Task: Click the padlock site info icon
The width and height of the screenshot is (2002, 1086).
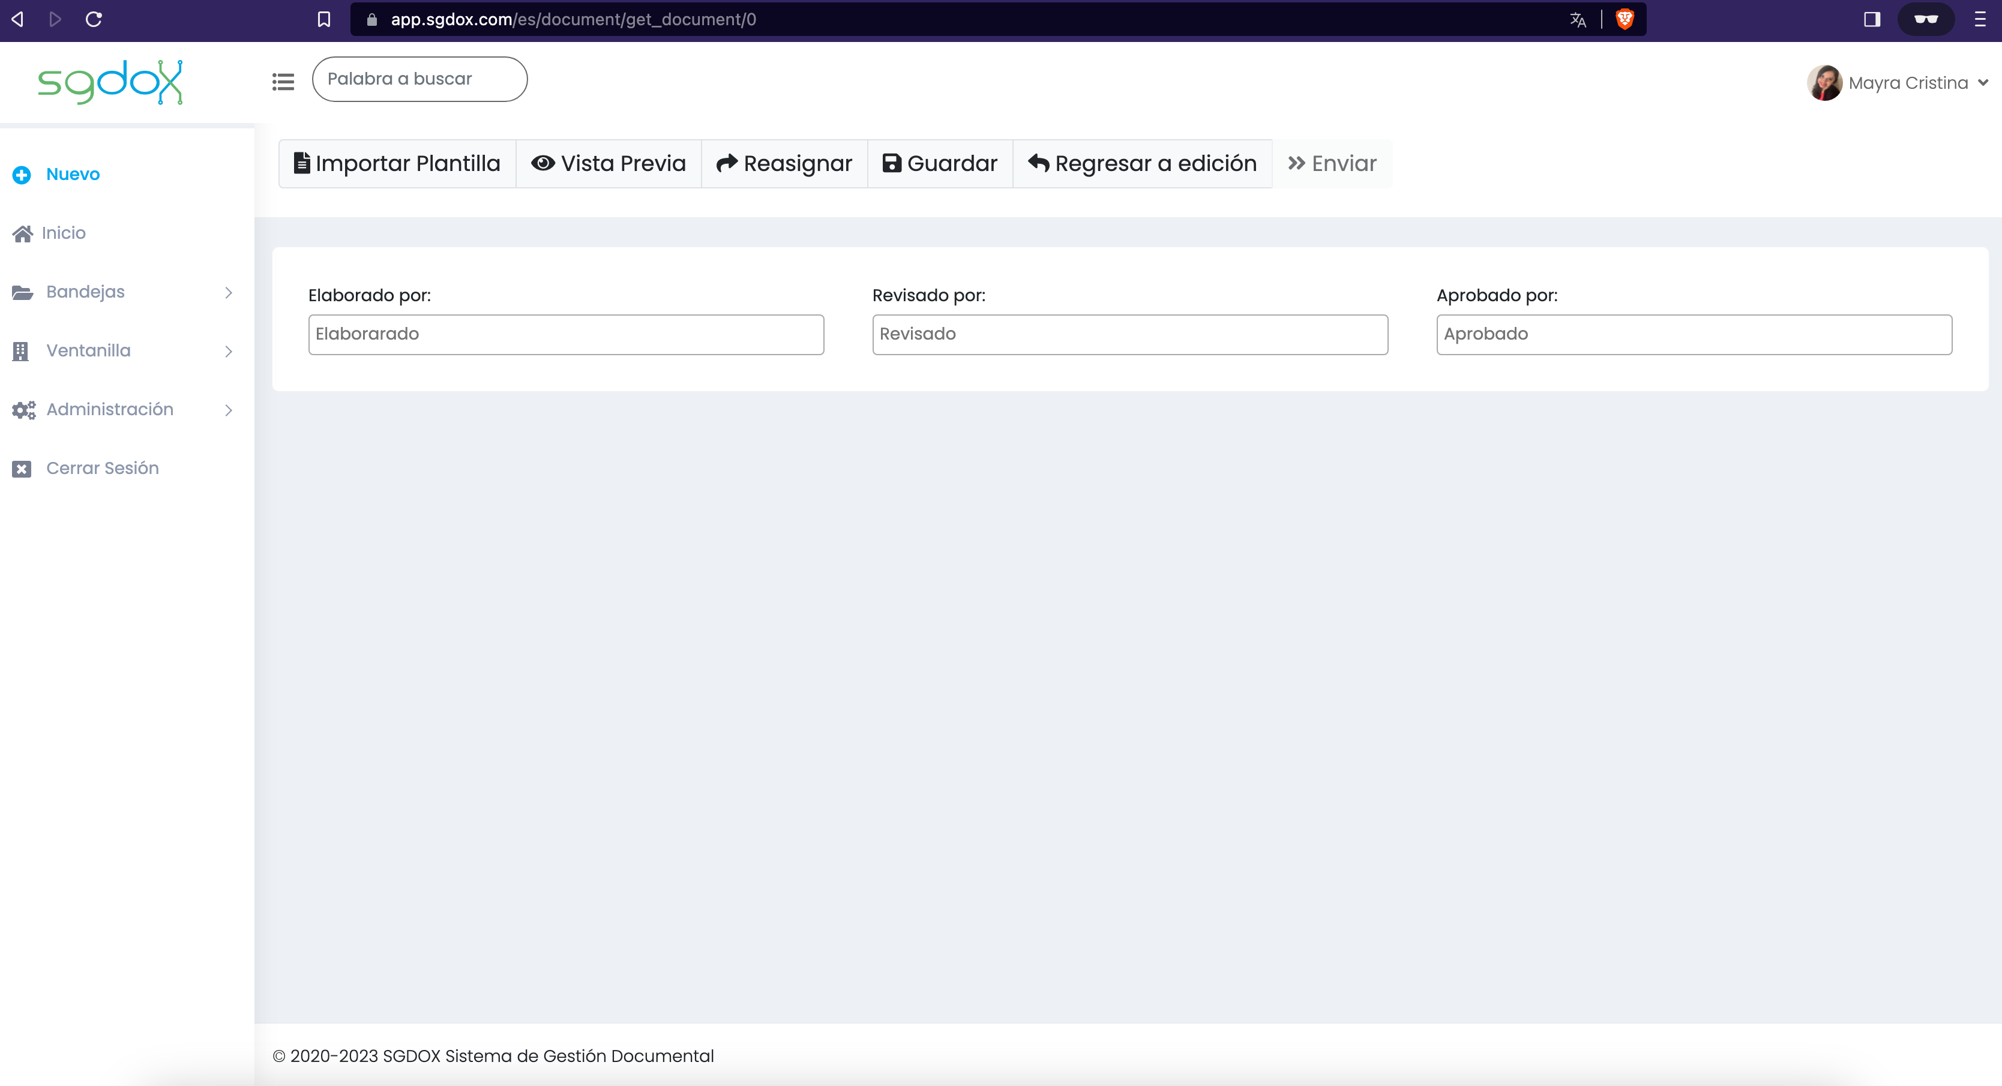Action: pos(371,19)
